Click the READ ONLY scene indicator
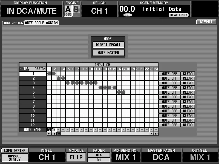This screenshot has height=164, width=219. pyautogui.click(x=178, y=15)
